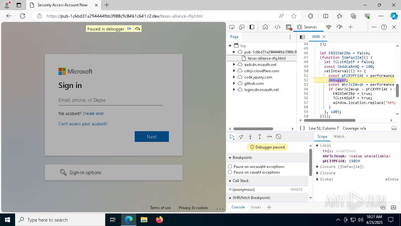Screen dimensions: 401x226
Task: Expand Closure (jUmfaxjImj) scope
Action: [x=317, y=167]
